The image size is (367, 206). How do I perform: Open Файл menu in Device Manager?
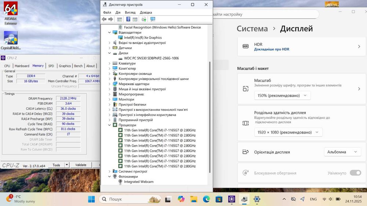(x=107, y=12)
